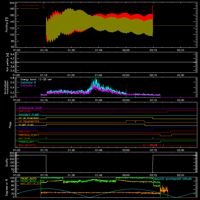Select the 'Energy band: 12-25 keV' text
Screen dimensions: 200x200
click(x=36, y=79)
